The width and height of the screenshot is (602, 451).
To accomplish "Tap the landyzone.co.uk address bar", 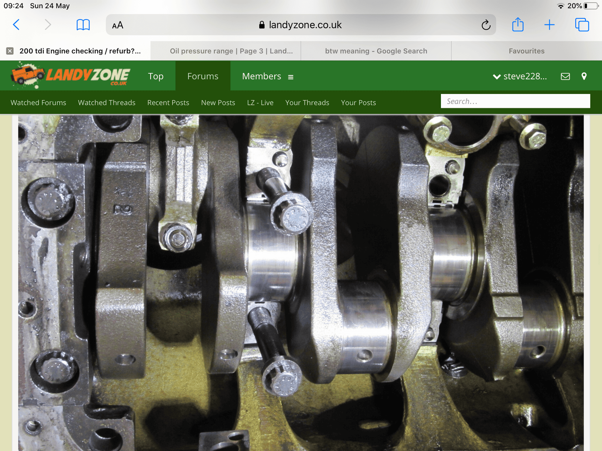I will [301, 25].
